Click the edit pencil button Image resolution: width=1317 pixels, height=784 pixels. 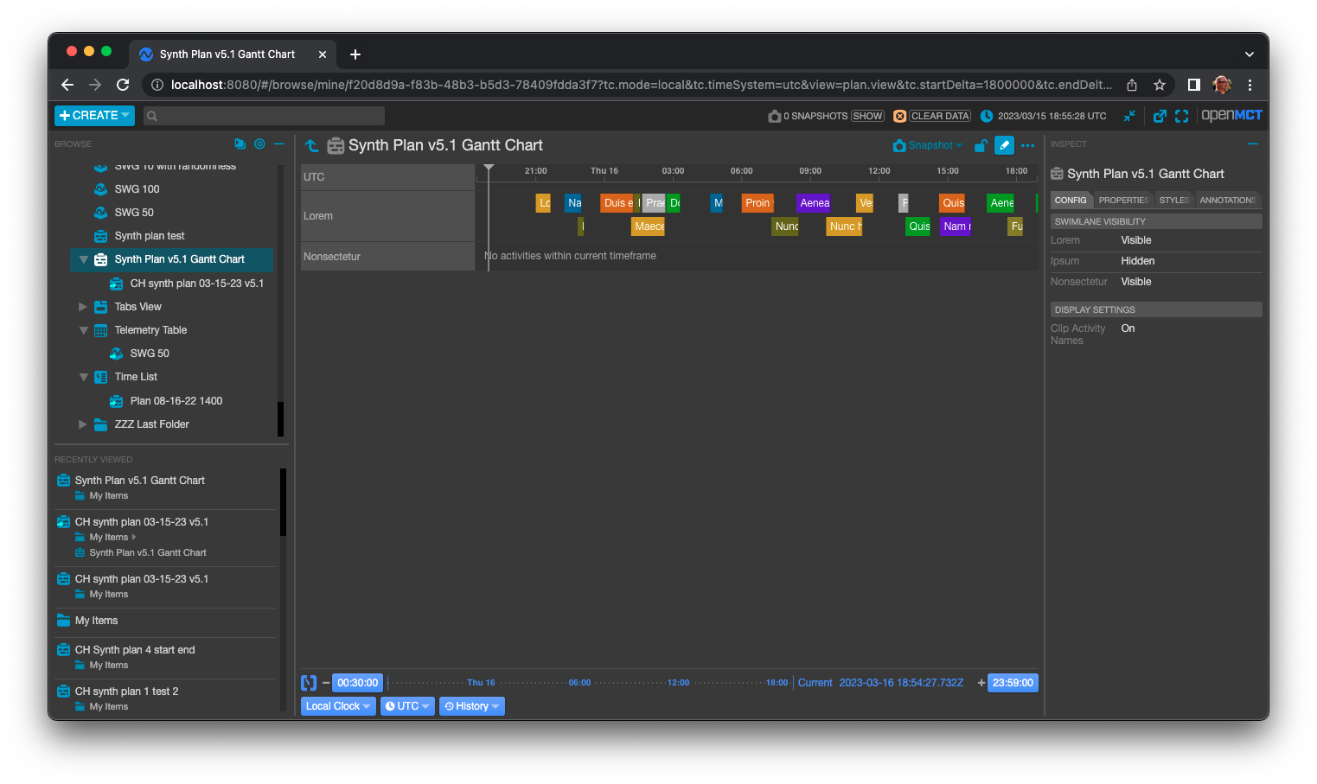pyautogui.click(x=1004, y=145)
